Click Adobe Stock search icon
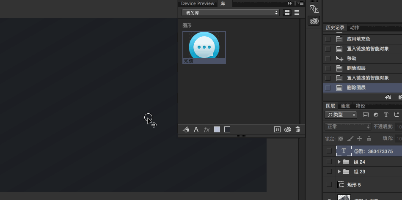 [278, 130]
